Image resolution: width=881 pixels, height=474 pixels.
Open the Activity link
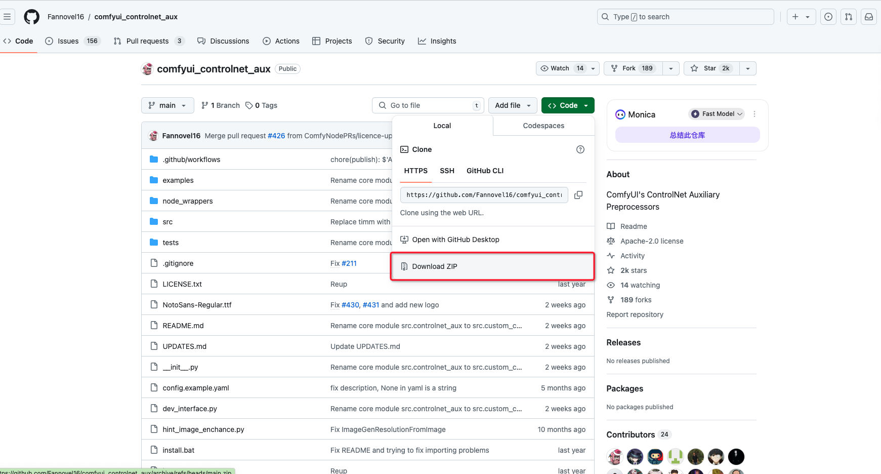click(626, 256)
